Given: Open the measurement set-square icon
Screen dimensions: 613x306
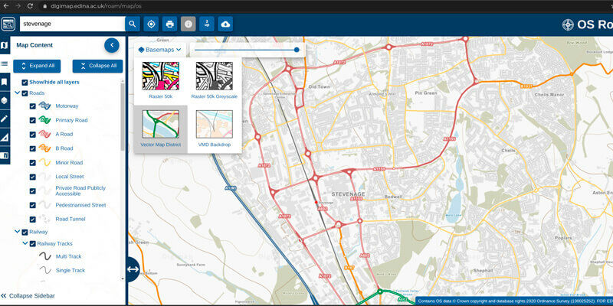Looking at the screenshot, I should 5,137.
